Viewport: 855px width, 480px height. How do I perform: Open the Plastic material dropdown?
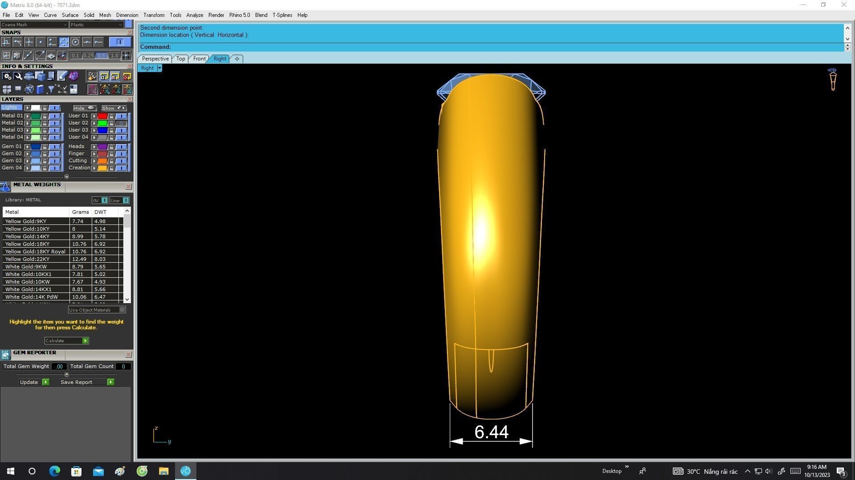pyautogui.click(x=96, y=25)
